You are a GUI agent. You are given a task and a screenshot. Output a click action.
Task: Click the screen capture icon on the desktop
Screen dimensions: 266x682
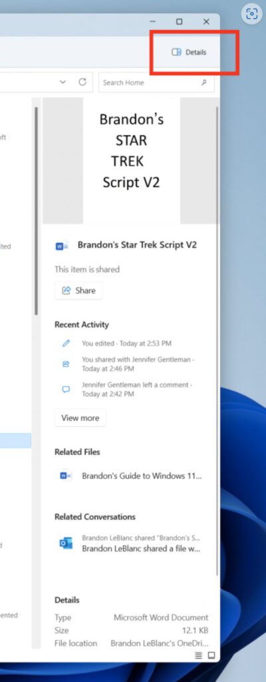coord(252,14)
